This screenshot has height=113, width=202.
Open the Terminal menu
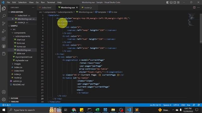point(51,2)
